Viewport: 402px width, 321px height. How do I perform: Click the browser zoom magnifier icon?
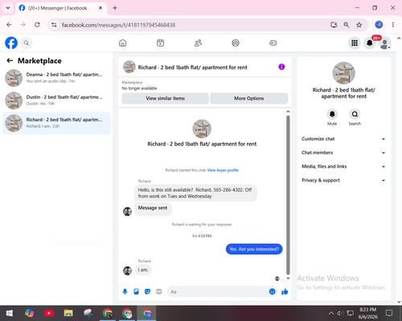(347, 25)
